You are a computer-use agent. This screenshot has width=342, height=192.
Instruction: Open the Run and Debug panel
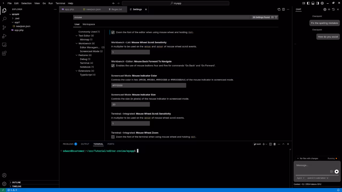[x=4, y=36]
